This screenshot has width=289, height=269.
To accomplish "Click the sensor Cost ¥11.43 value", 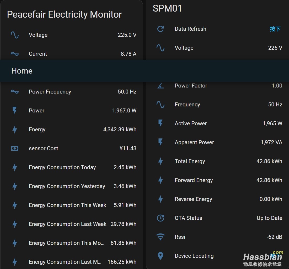I will pyautogui.click(x=128, y=148).
